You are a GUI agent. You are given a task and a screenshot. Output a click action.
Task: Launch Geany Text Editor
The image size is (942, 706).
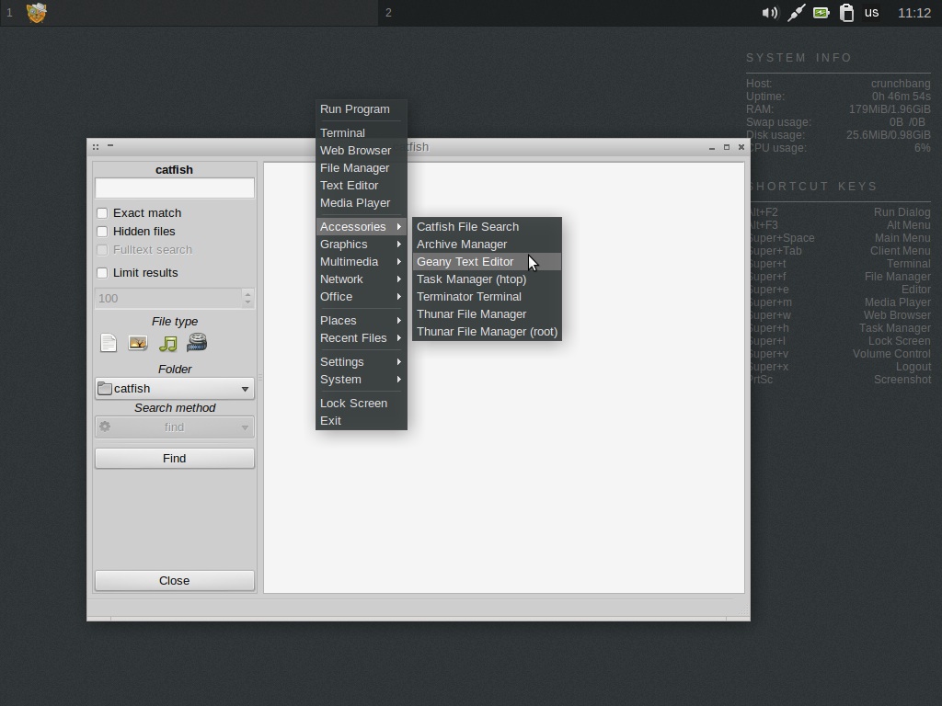(487, 262)
